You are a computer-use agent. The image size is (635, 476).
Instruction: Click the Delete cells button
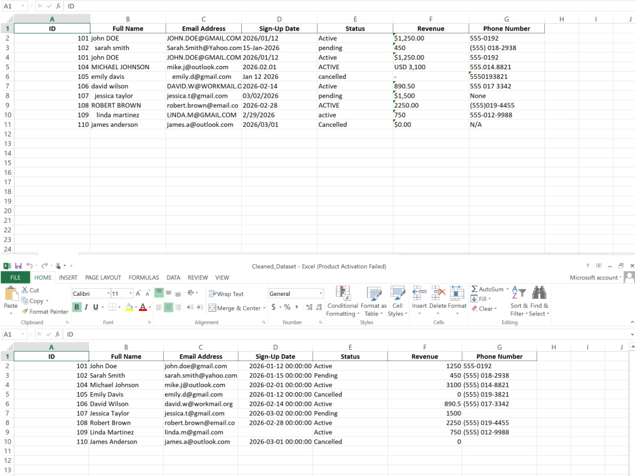(x=438, y=300)
